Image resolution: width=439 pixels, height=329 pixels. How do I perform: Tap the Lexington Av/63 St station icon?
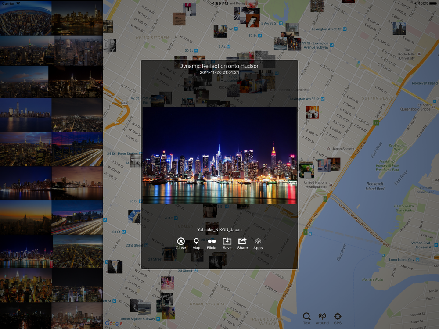[345, 29]
